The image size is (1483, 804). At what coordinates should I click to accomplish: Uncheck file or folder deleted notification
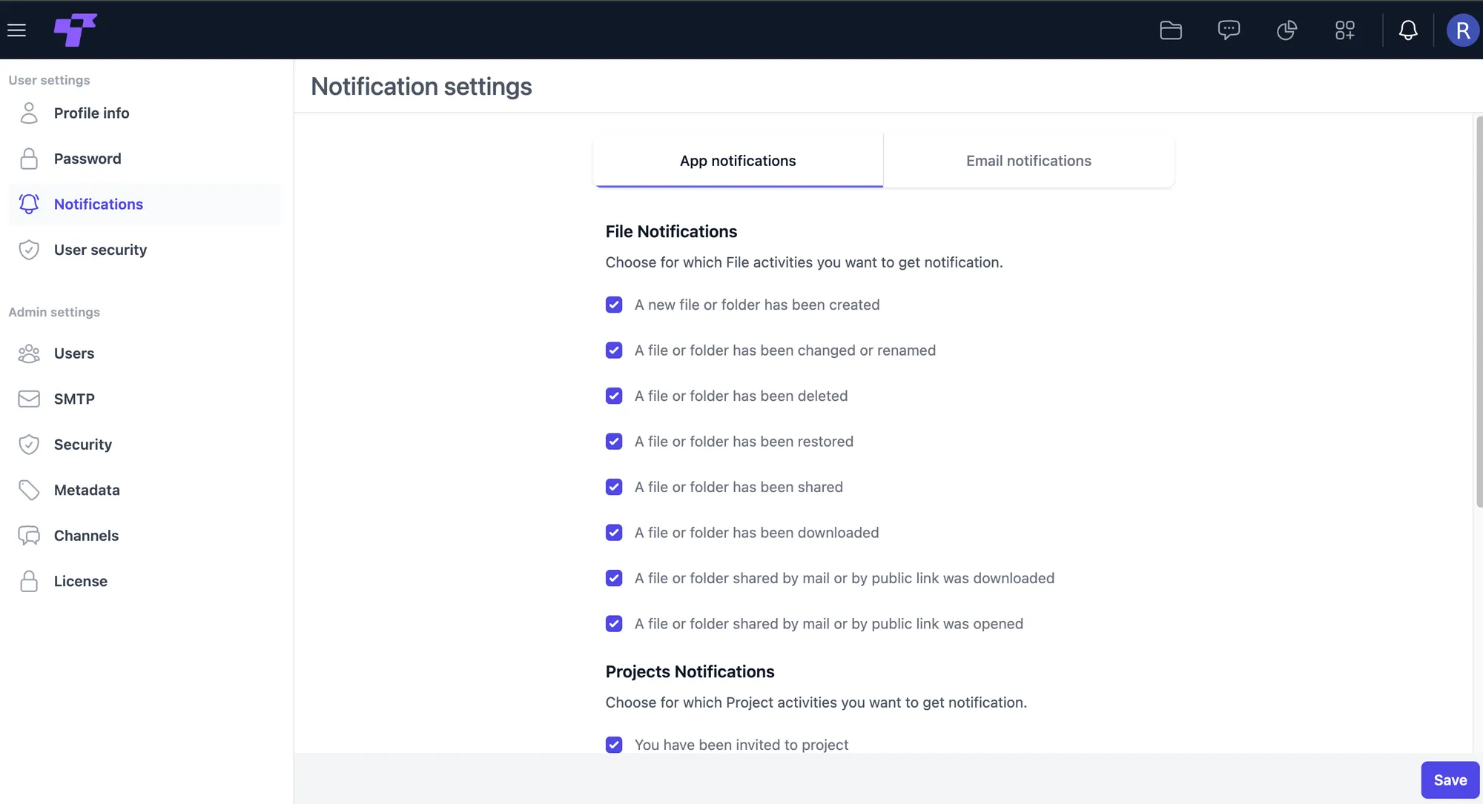pyautogui.click(x=614, y=396)
